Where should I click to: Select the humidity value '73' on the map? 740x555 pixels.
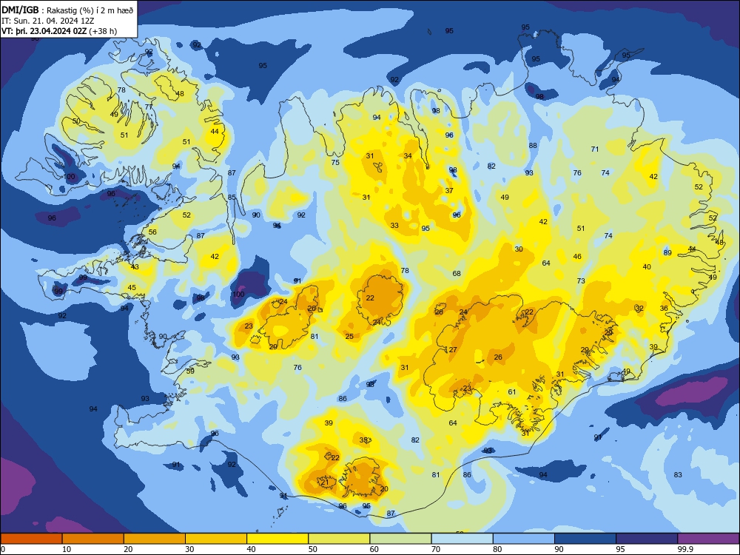581,280
